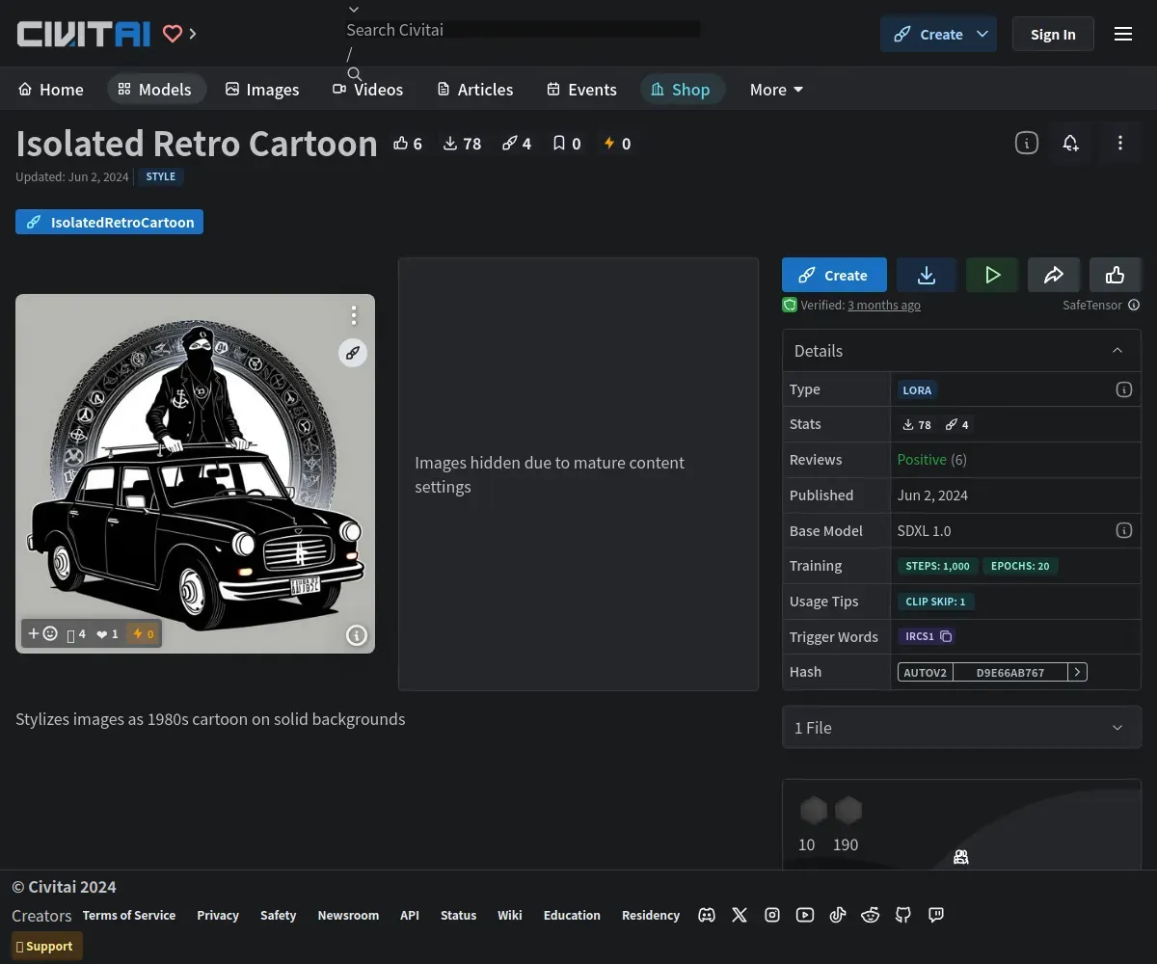
Task: Click the download model icon button
Action: click(926, 275)
